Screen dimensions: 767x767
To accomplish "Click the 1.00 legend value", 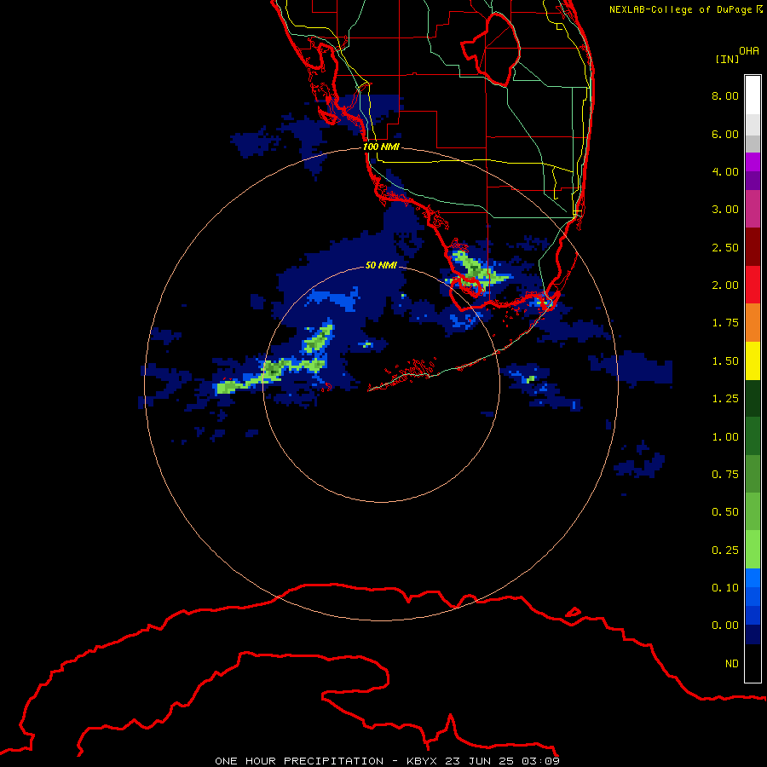I will 725,437.
